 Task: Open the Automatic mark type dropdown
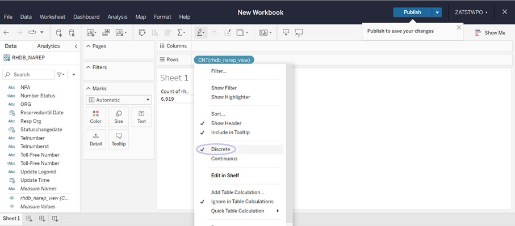[119, 100]
